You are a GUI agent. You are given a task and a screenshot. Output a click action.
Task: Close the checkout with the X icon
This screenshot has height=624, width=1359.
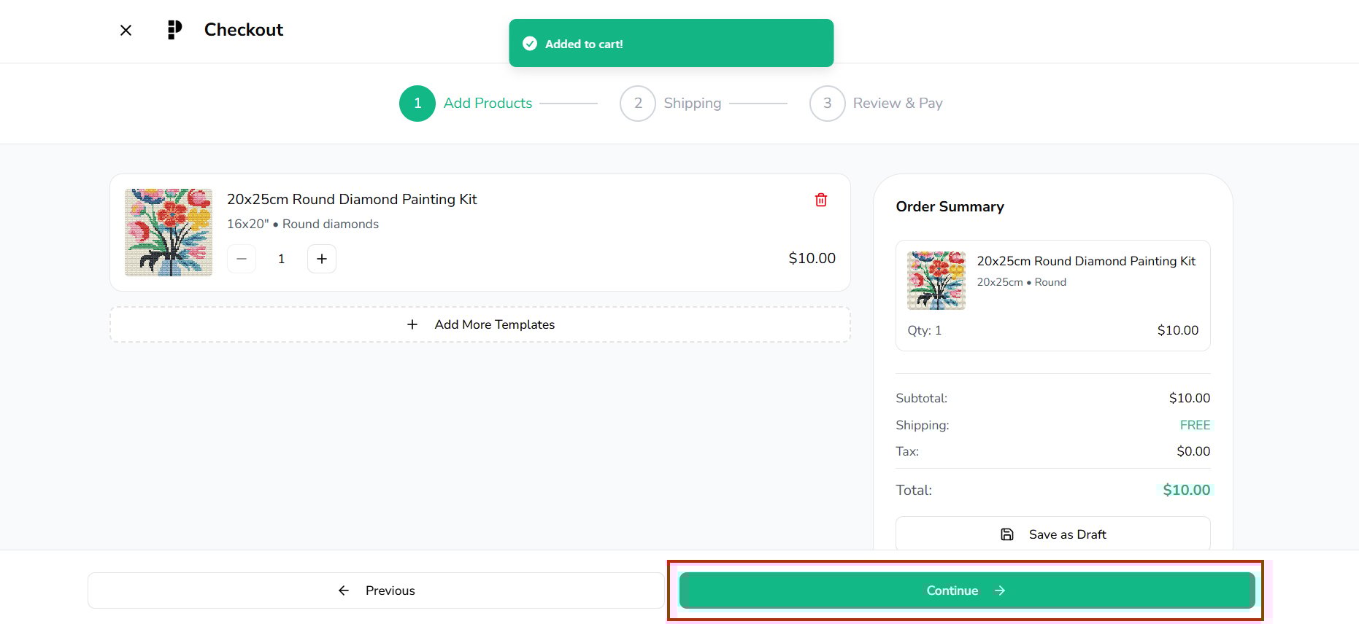click(x=126, y=30)
